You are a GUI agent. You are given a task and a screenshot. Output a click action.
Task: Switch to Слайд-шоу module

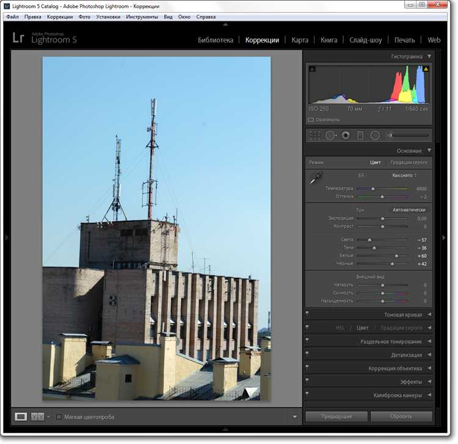[366, 40]
